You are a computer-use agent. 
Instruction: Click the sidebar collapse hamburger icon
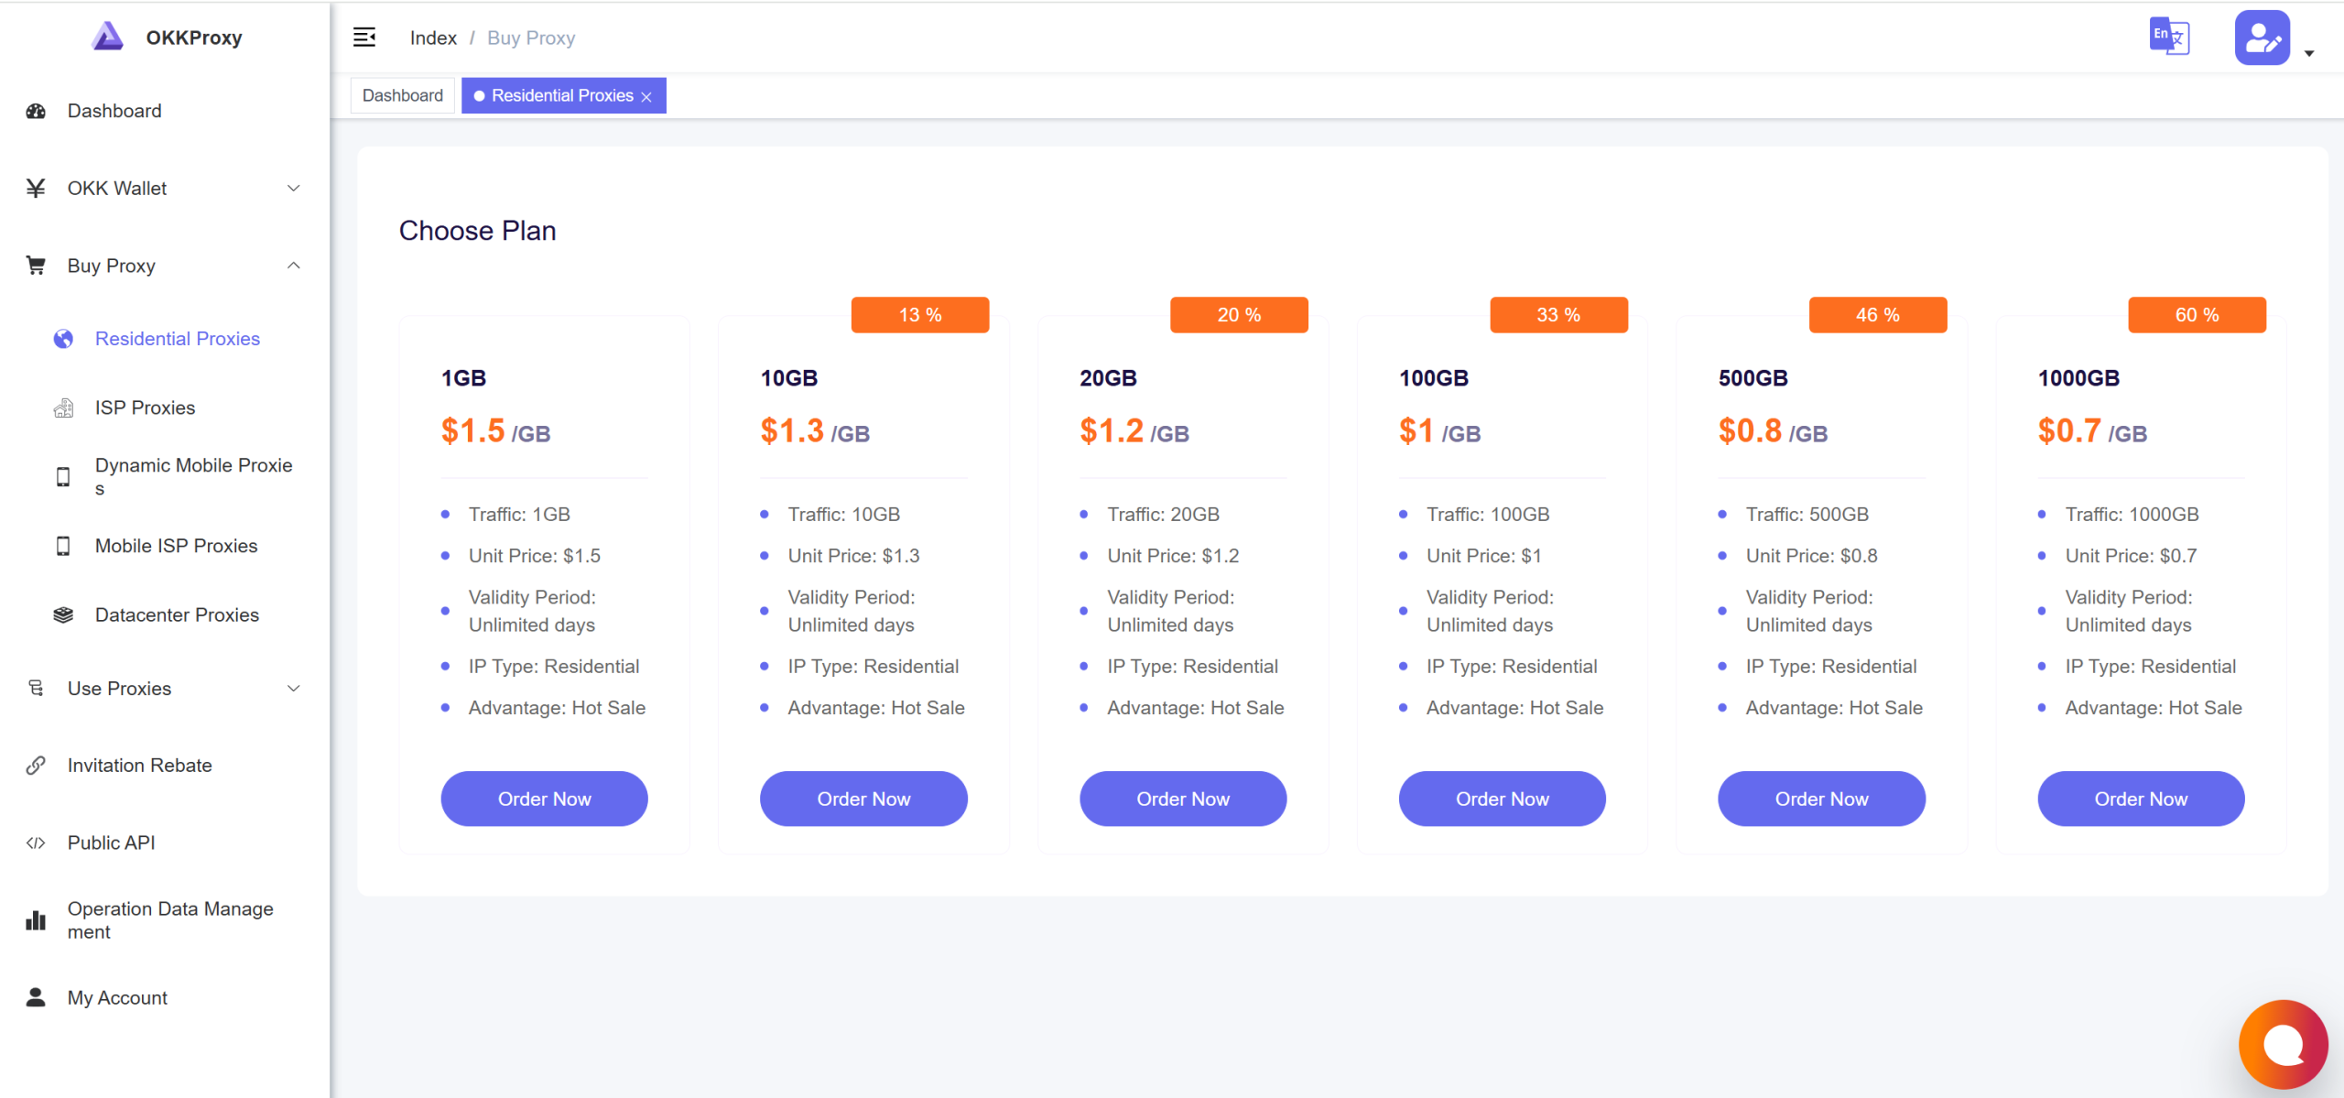(x=364, y=38)
